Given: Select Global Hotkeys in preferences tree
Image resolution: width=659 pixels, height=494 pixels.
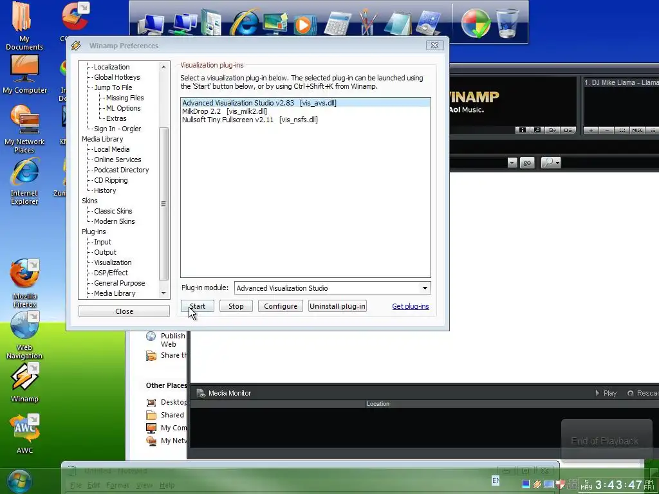Looking at the screenshot, I should pyautogui.click(x=117, y=77).
